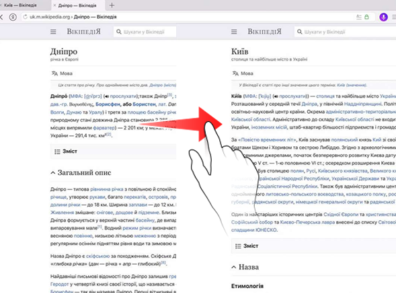The width and height of the screenshot is (396, 293).
Task: Click the Київ article heading
Action: click(240, 52)
